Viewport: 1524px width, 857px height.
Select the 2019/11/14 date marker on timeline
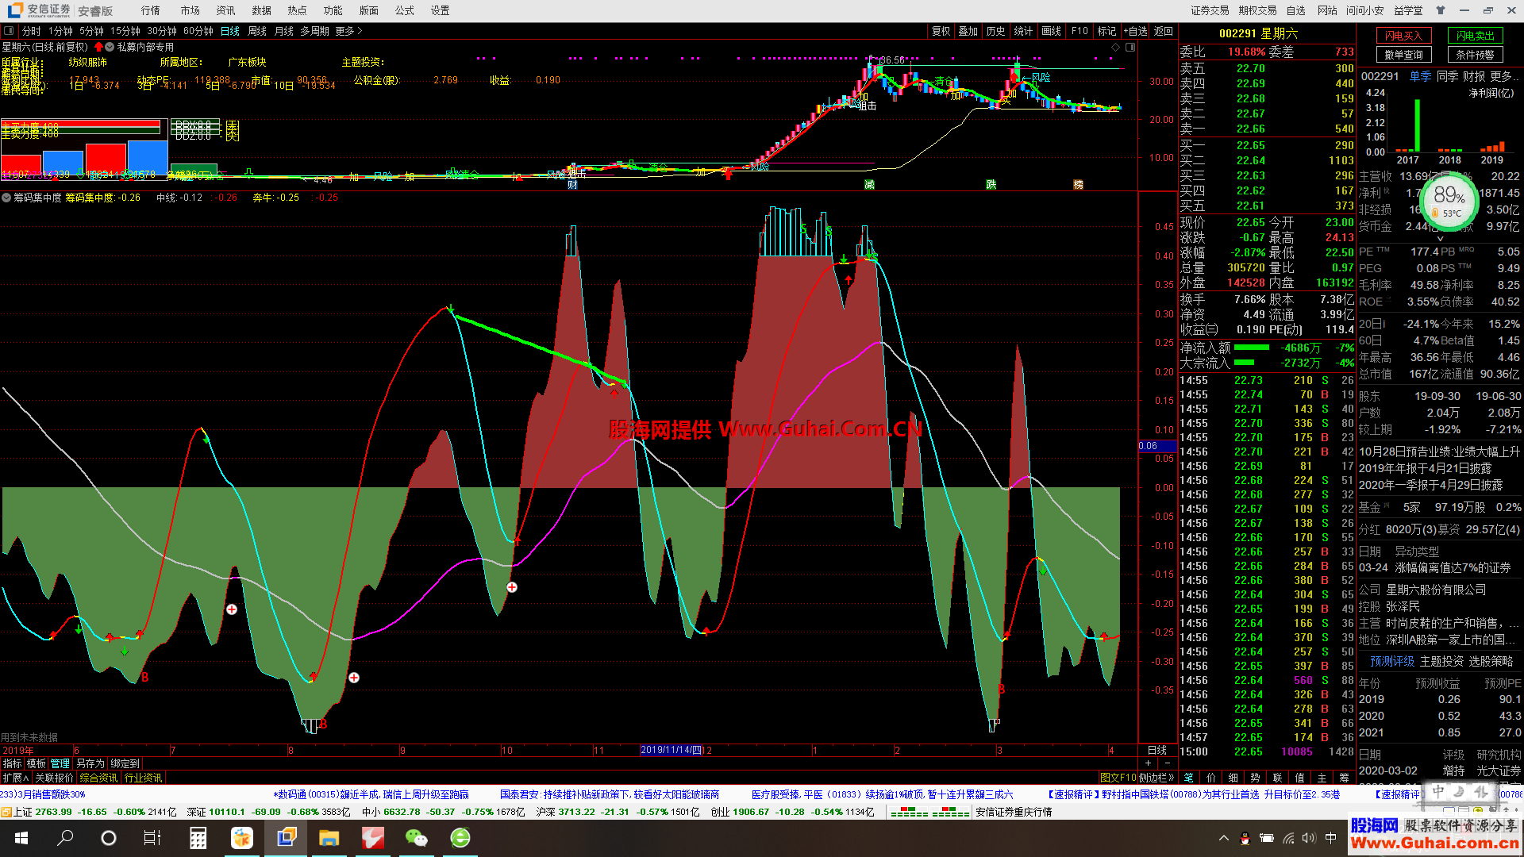672,750
